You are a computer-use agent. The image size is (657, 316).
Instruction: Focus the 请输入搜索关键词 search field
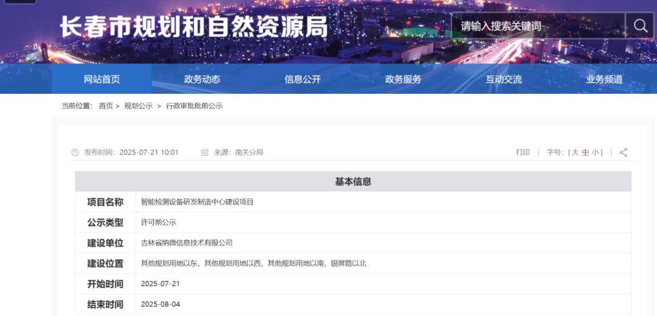(x=538, y=26)
